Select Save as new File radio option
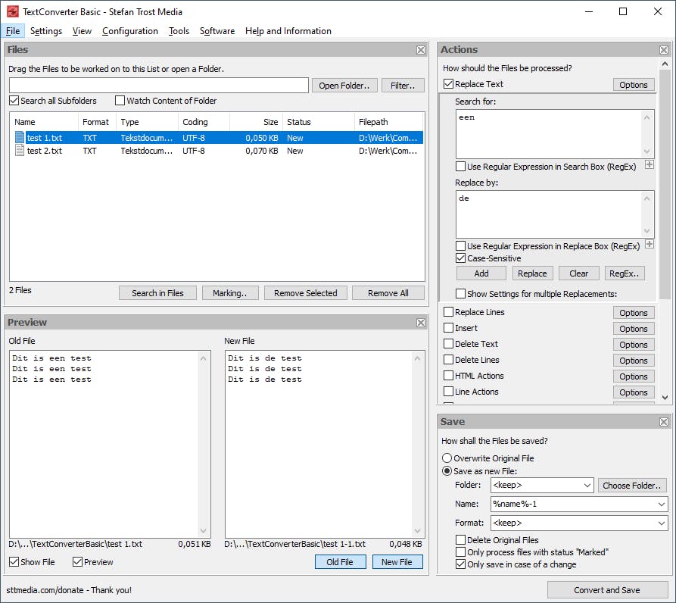 [x=447, y=471]
